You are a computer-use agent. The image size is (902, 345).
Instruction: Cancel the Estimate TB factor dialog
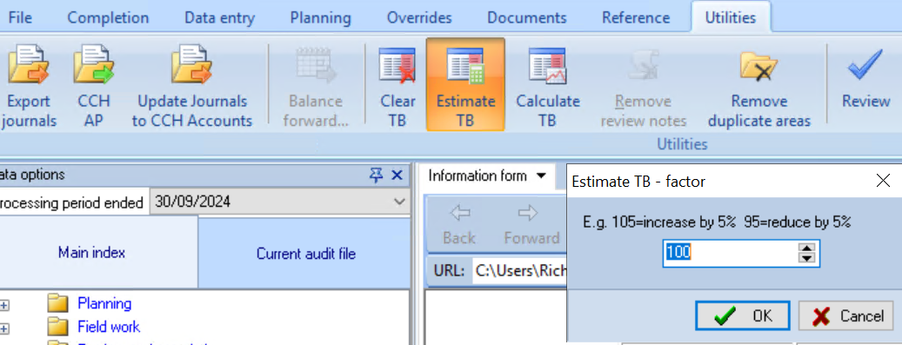845,315
